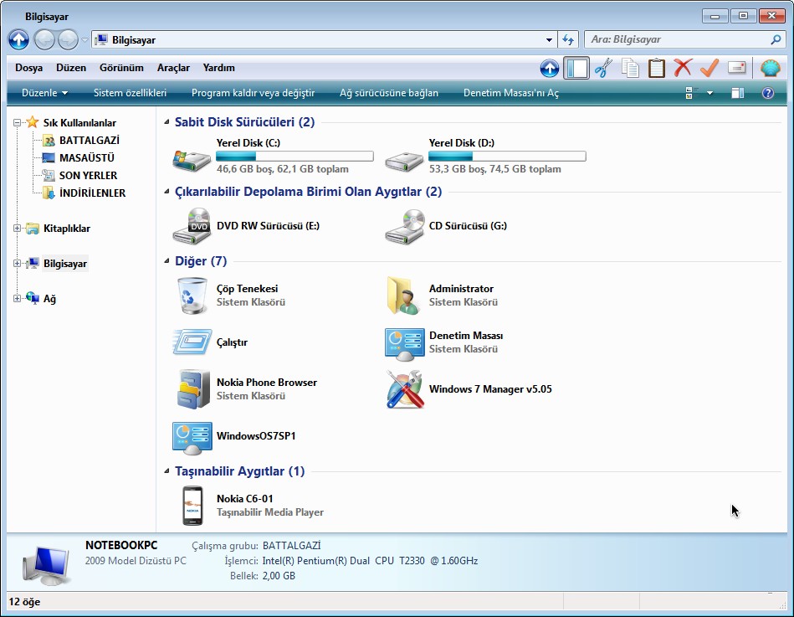Click the blue Up arrow navigation button
The height and width of the screenshot is (617, 794).
click(18, 39)
